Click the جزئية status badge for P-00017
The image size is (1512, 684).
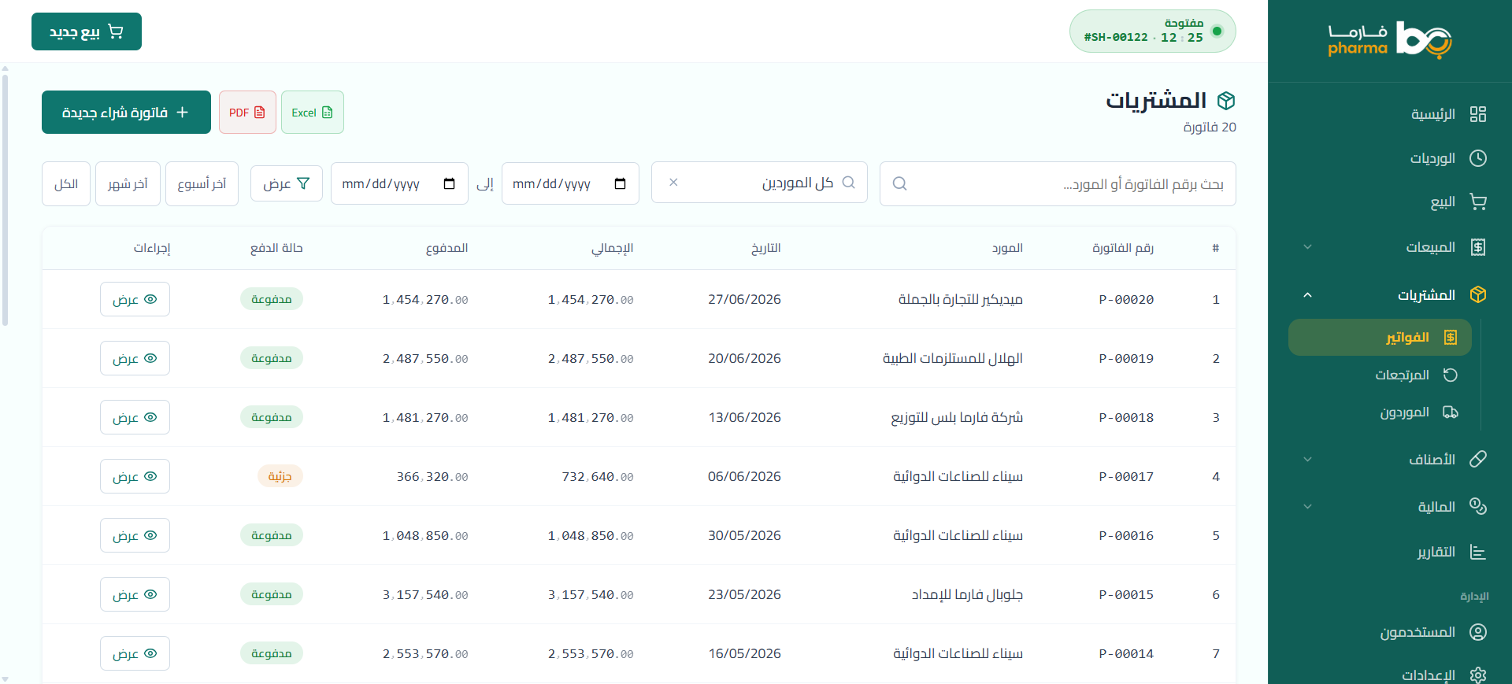(x=280, y=476)
